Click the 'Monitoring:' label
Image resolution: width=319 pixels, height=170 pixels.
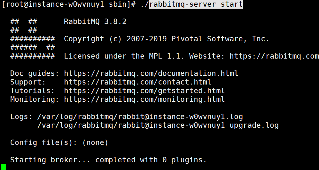coord(35,99)
